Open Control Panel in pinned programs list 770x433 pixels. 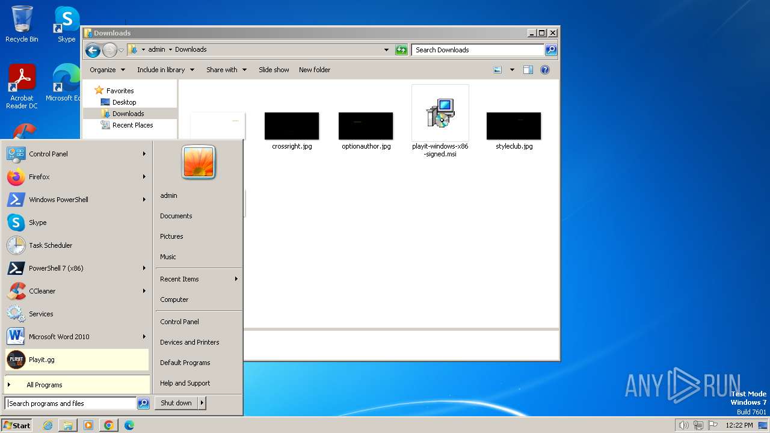click(x=77, y=154)
